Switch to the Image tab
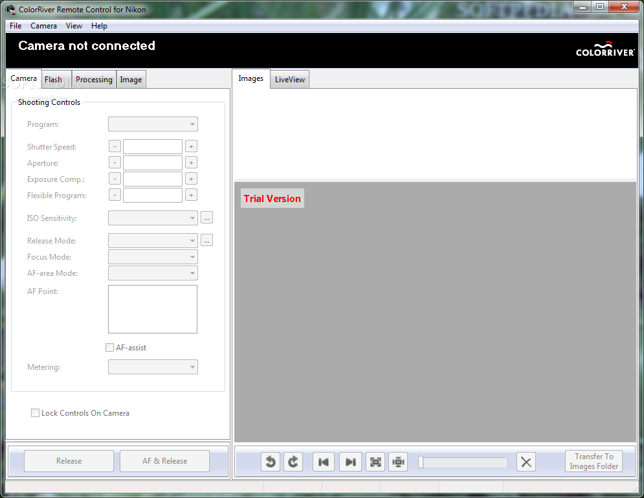644x498 pixels. 131,80
